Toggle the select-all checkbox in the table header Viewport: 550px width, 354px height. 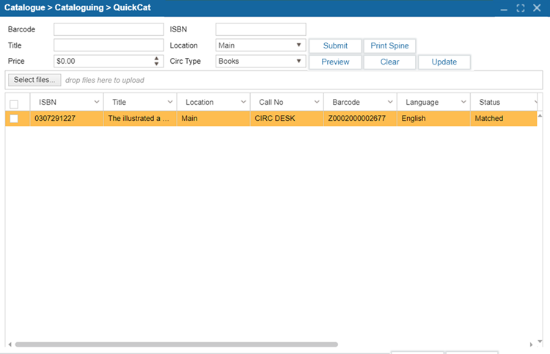tap(14, 105)
